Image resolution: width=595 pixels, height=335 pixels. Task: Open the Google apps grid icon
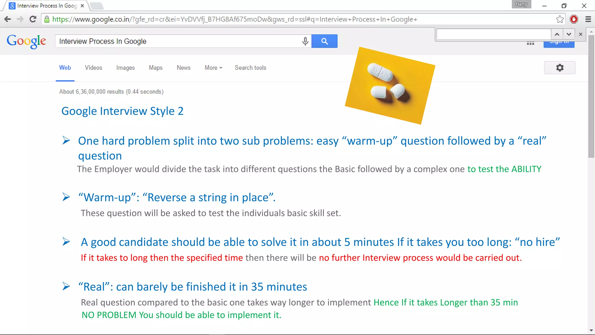pos(531,43)
